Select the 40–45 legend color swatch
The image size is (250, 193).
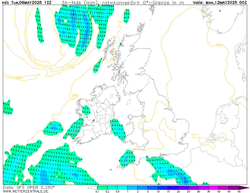pyautogui.click(x=223, y=188)
